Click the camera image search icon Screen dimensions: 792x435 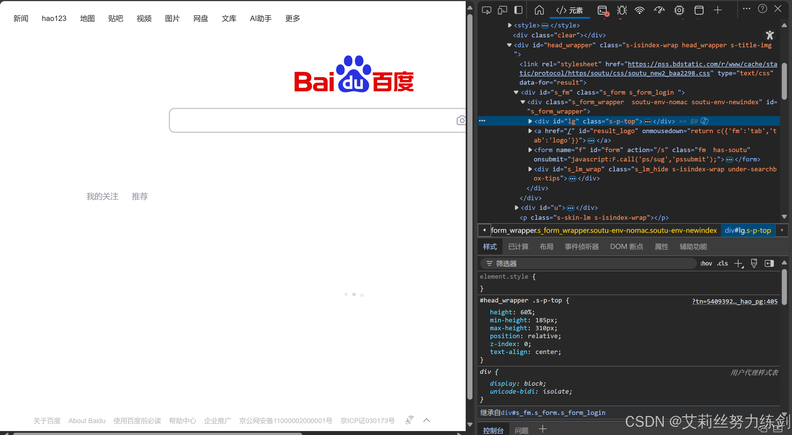click(x=461, y=121)
